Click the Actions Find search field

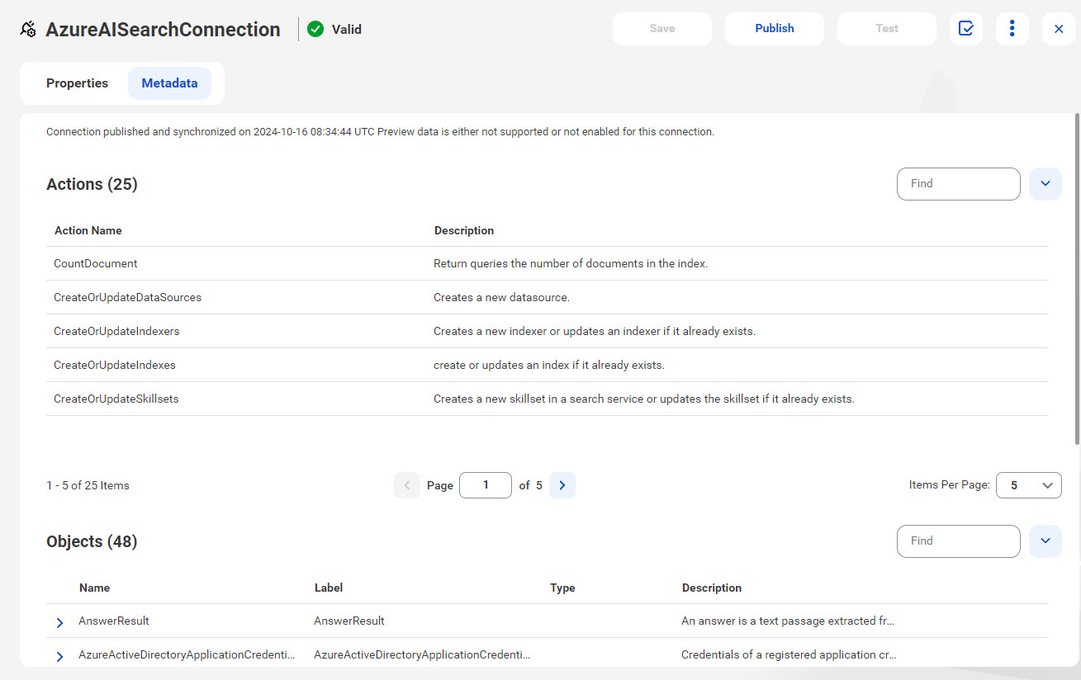[959, 184]
